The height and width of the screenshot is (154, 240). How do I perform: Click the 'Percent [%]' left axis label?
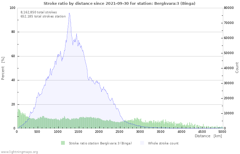click(3, 68)
